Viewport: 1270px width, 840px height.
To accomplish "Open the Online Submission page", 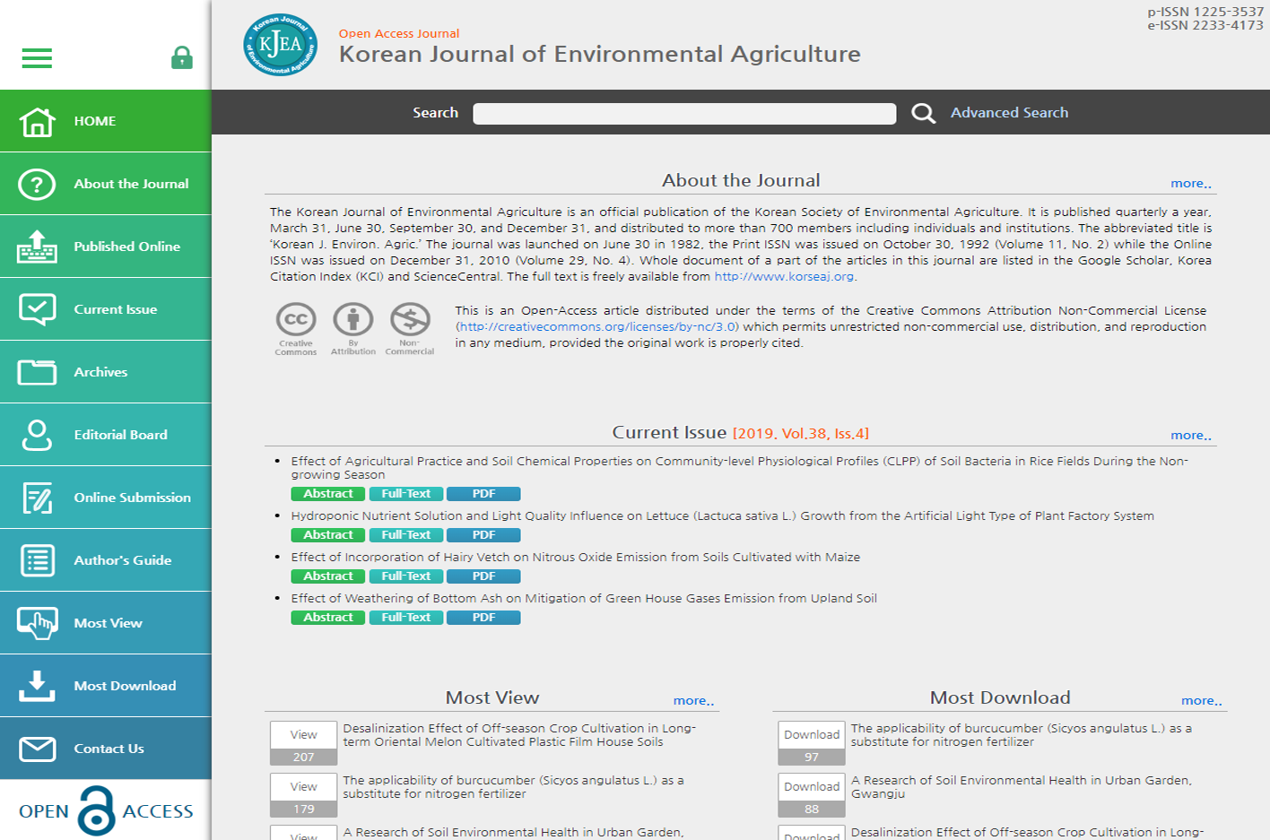I will (106, 498).
